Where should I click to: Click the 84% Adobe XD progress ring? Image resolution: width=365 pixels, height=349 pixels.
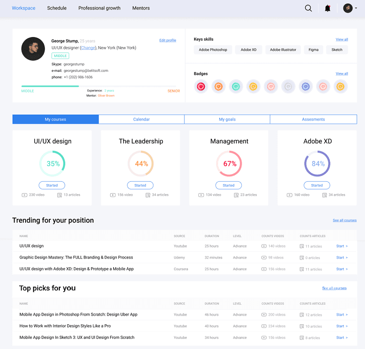point(317,164)
